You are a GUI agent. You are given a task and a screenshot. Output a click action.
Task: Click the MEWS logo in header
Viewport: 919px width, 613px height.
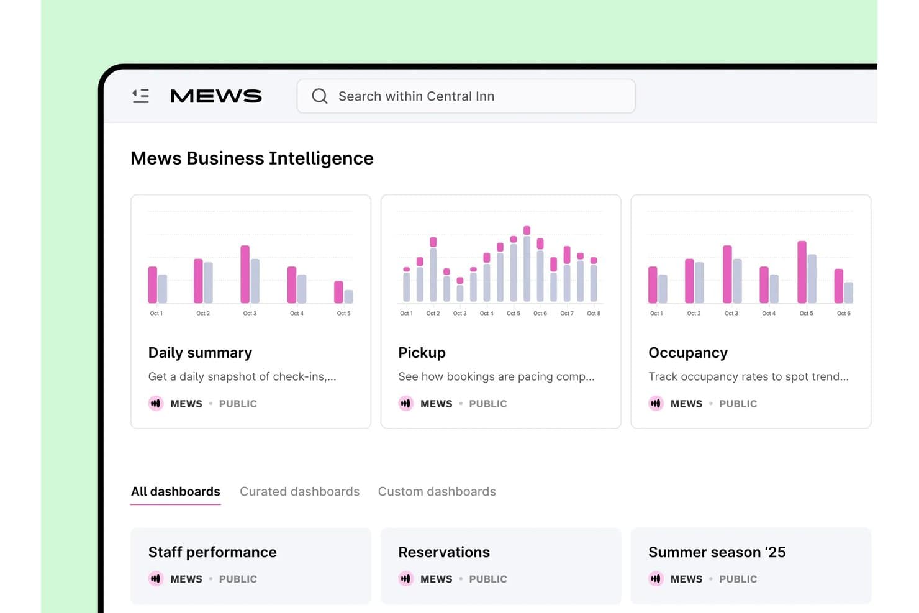[216, 96]
